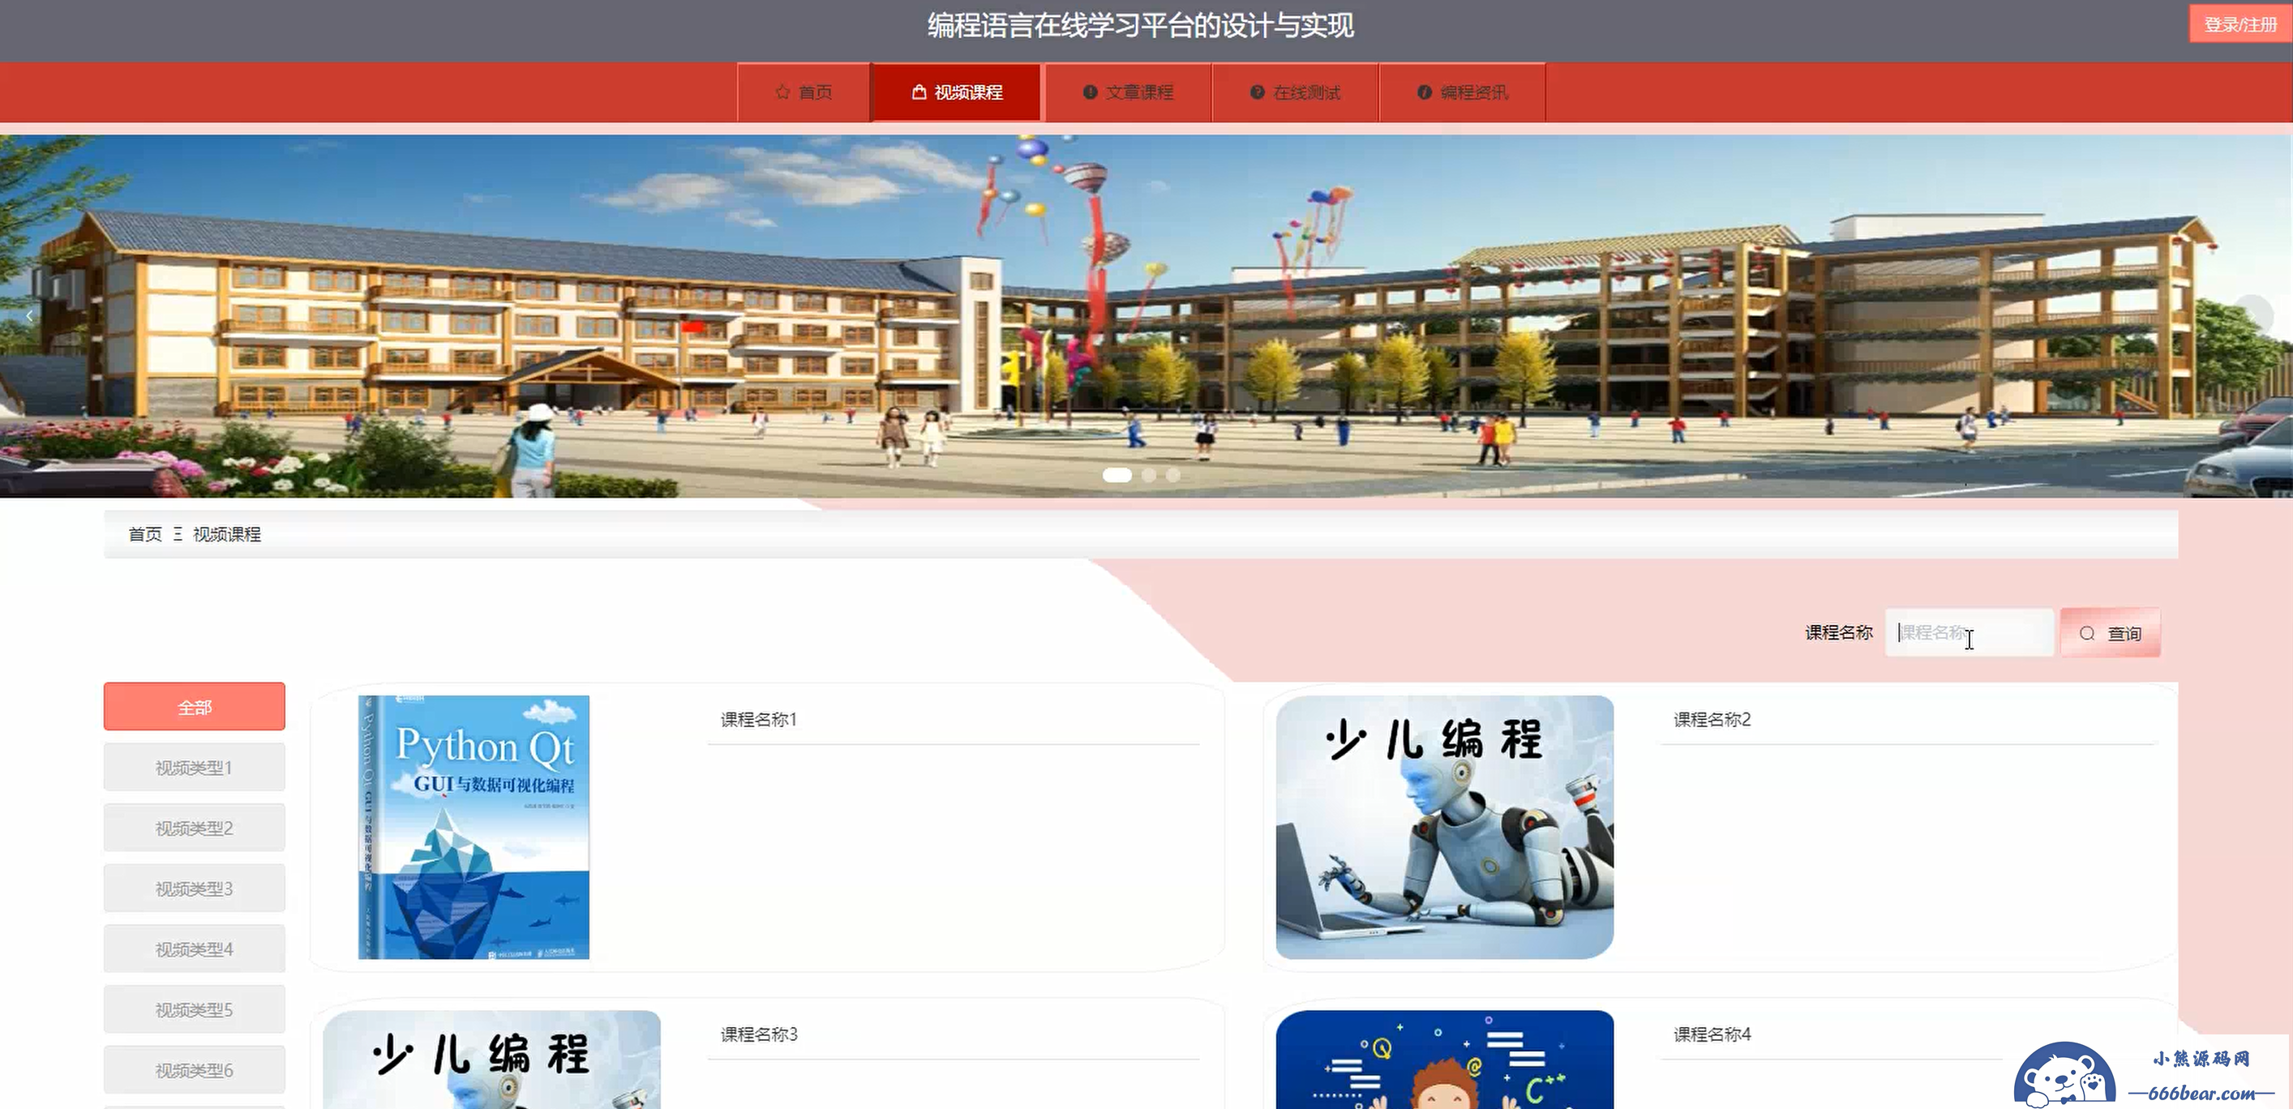Click the bag icon beside the 视频课程 tab

(919, 92)
